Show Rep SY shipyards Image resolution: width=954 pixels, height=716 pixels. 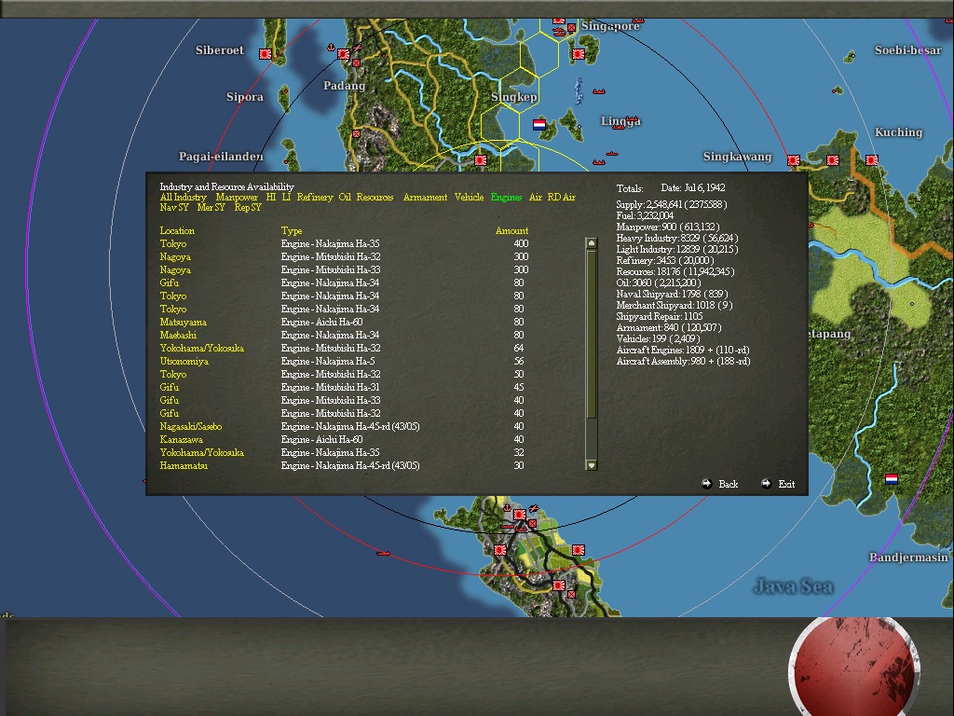tap(248, 208)
